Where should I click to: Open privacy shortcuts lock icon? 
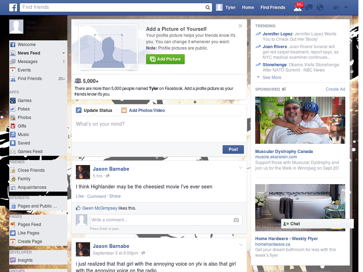[x=336, y=8]
